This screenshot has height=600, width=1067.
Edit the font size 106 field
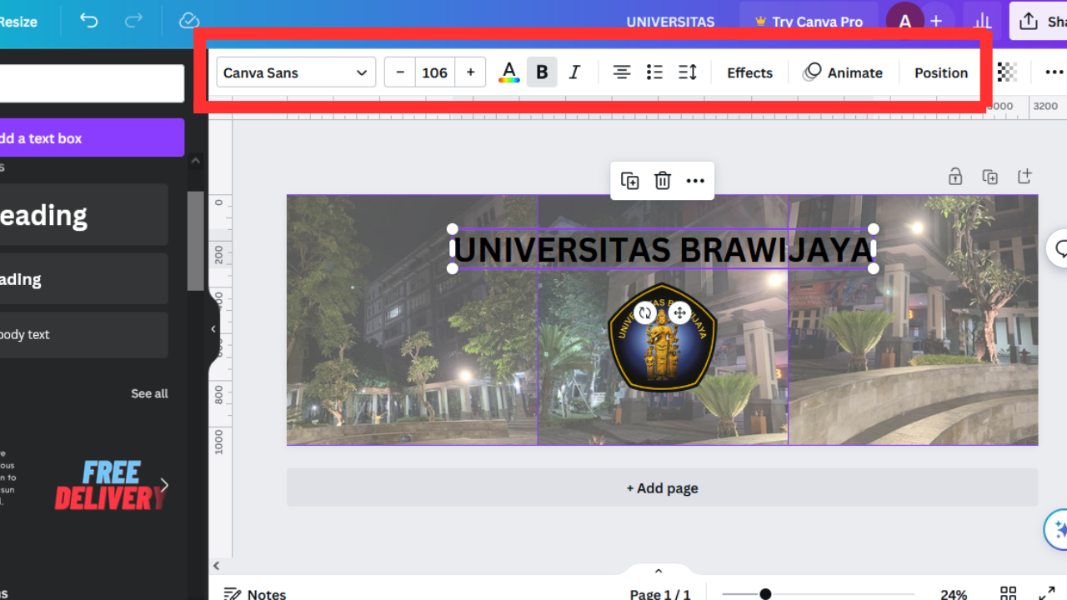435,72
